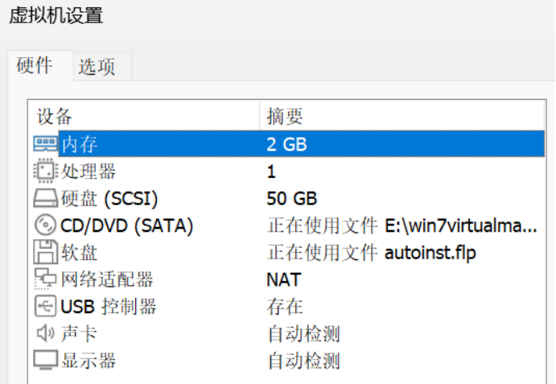Viewport: 556px width, 384px height.
Task: Click the hard disk (硬盘 SCSI) icon
Action: click(44, 199)
